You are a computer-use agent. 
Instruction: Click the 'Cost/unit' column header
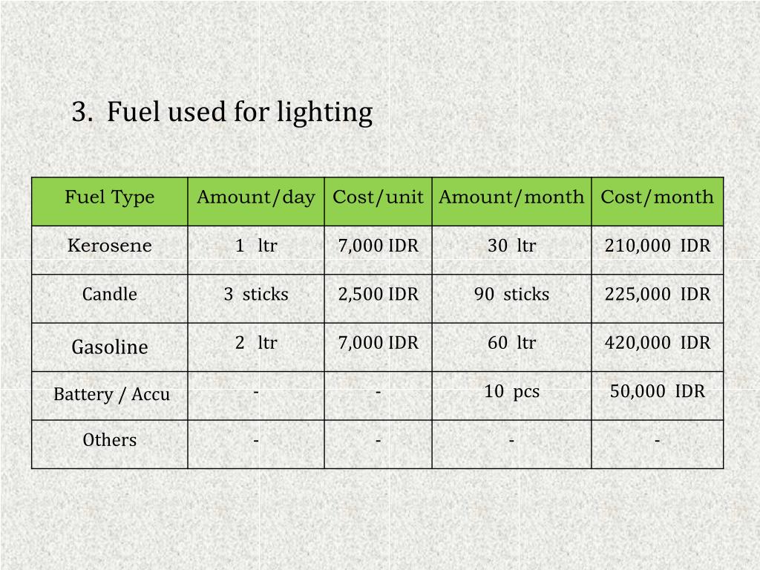(x=378, y=202)
